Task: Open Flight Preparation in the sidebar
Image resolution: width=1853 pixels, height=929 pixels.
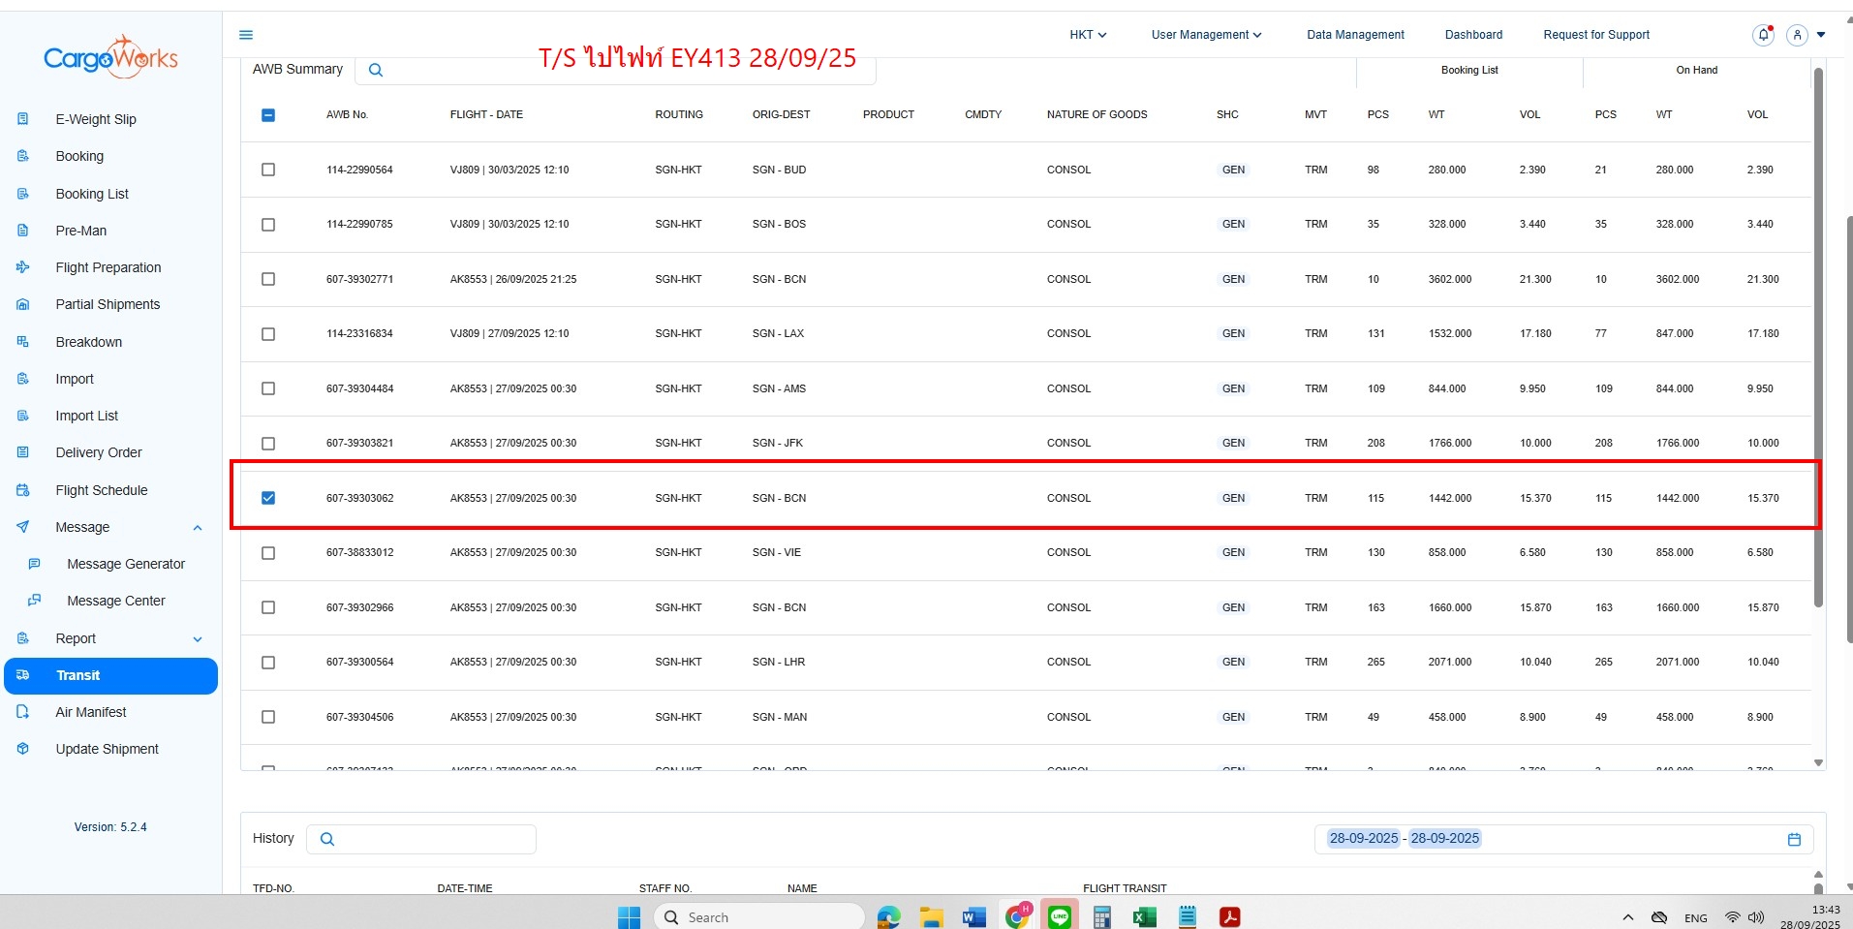Action: 108,267
